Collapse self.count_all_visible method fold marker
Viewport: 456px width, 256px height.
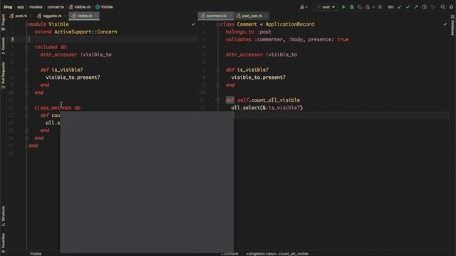coord(218,100)
